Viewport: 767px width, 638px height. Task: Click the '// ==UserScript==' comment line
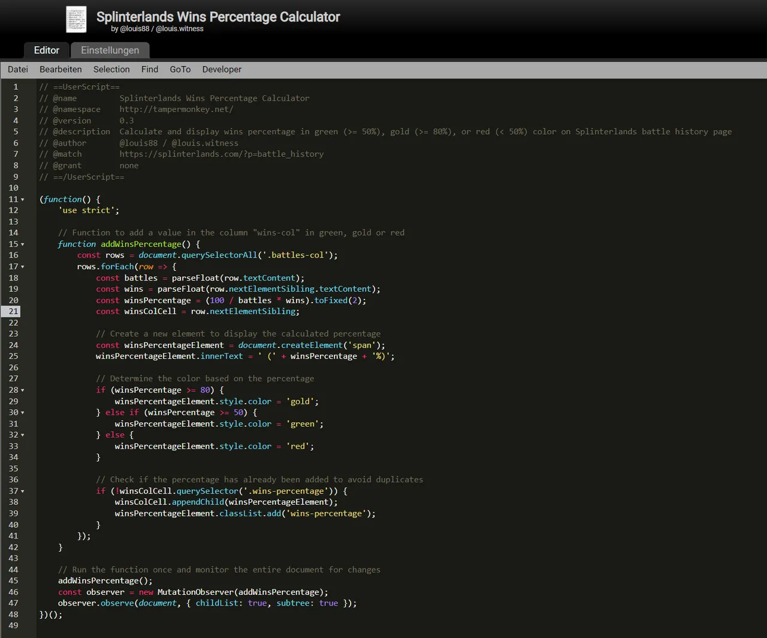click(x=80, y=87)
